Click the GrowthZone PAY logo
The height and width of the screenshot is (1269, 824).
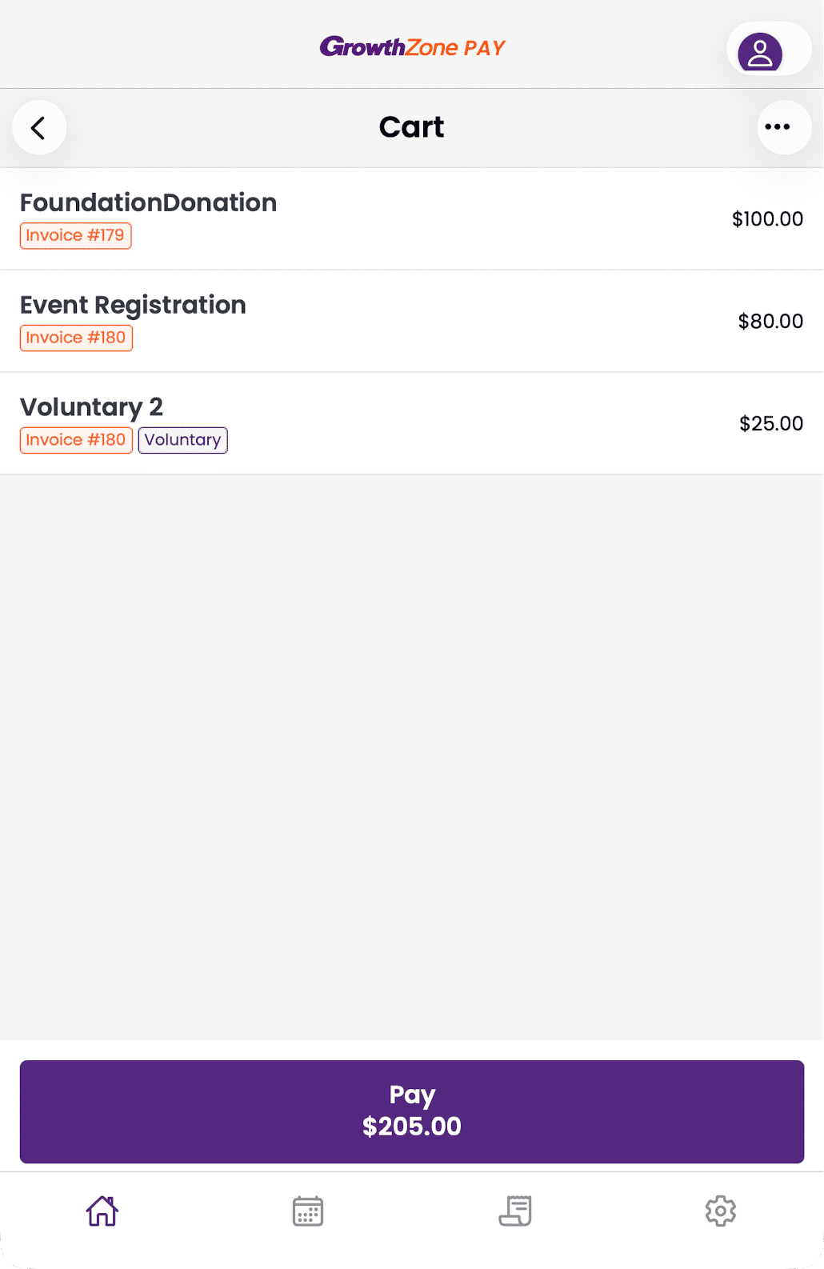[x=412, y=48]
